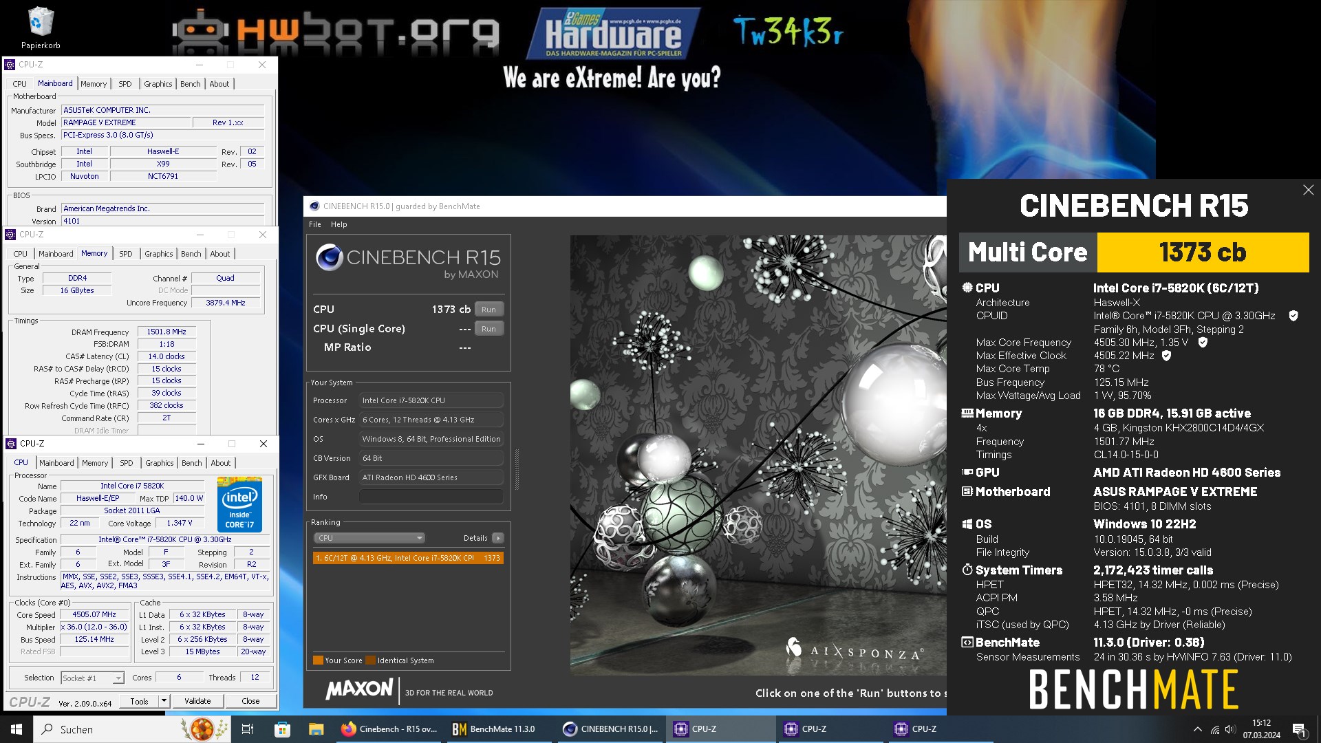This screenshot has width=1321, height=743.
Task: Click the CPU-Z Mainboard window title icon
Action: coord(10,65)
